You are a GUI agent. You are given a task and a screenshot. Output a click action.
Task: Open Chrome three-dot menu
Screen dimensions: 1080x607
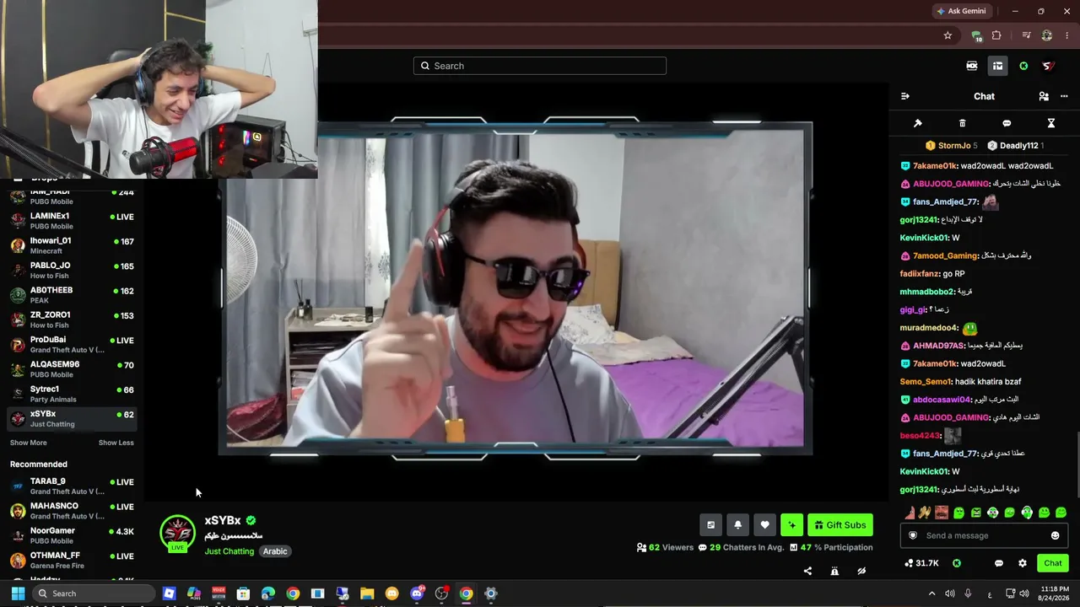(1067, 35)
